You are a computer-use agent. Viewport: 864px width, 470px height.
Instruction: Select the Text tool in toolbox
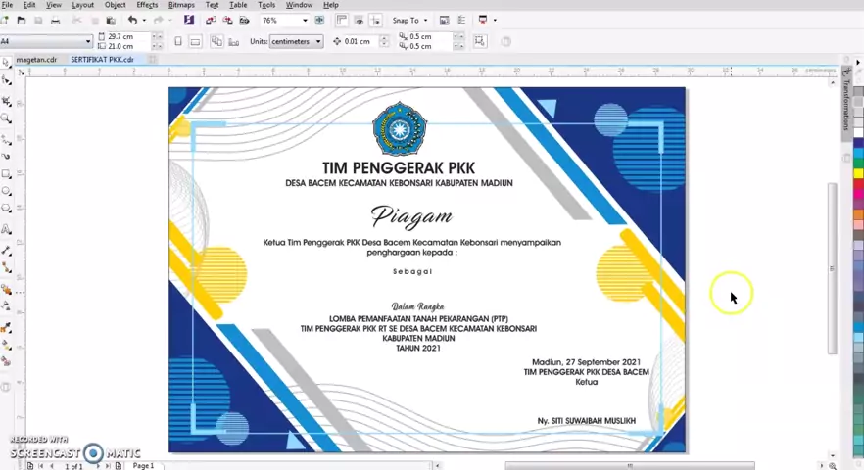(x=7, y=230)
